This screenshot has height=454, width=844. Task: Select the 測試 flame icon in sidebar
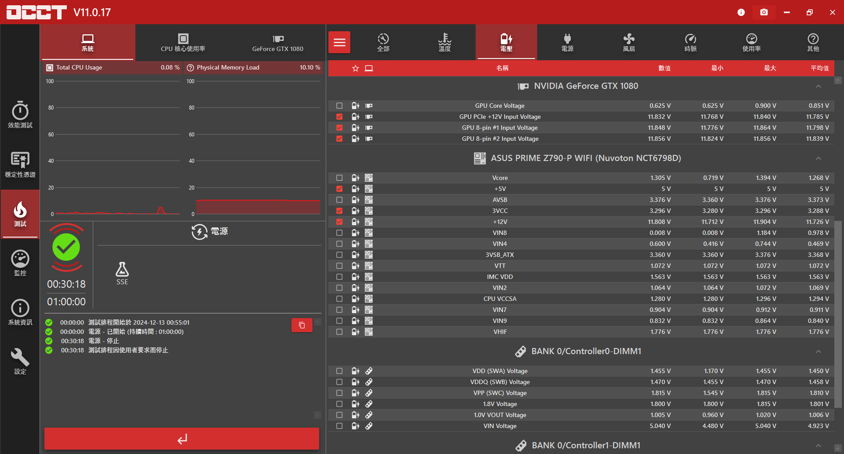coord(20,214)
